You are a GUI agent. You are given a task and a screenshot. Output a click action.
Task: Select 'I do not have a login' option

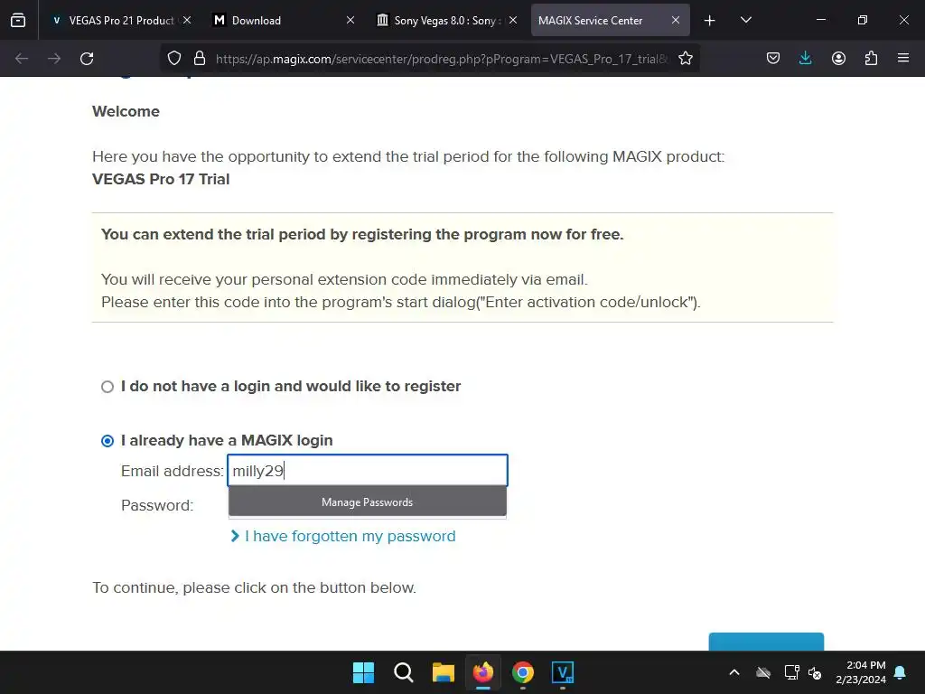coord(107,387)
